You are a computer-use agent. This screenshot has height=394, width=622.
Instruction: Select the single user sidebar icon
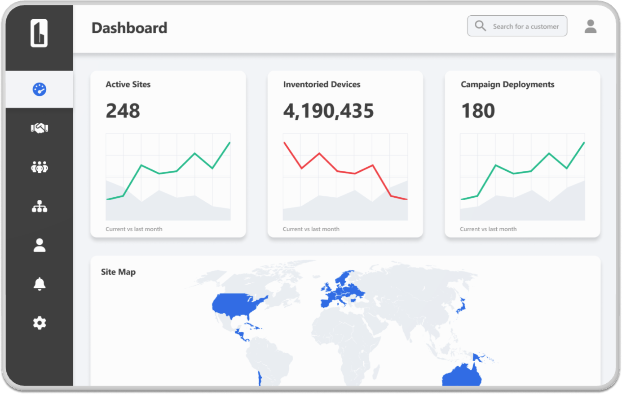point(40,245)
